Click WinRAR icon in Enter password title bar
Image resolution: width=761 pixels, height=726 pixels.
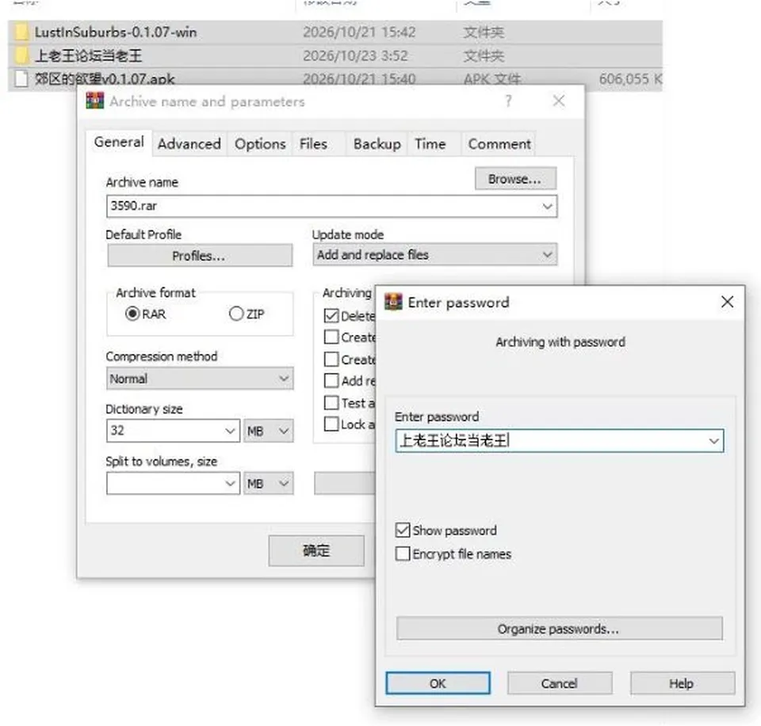point(393,302)
